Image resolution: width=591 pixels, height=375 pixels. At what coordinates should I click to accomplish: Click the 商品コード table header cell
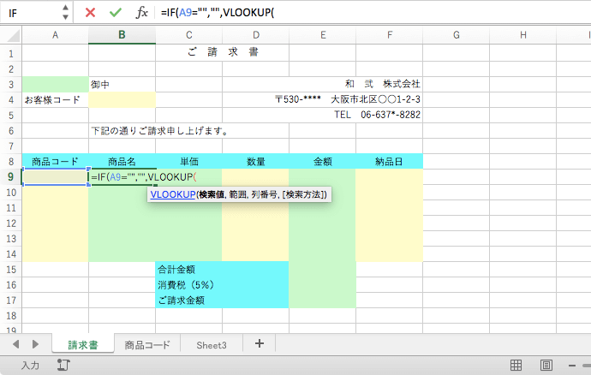56,162
